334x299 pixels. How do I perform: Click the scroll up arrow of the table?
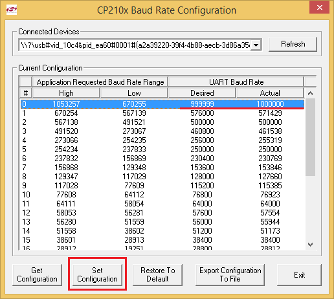pyautogui.click(x=310, y=93)
